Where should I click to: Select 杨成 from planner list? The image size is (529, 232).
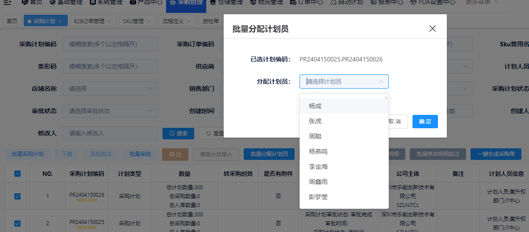click(x=344, y=106)
